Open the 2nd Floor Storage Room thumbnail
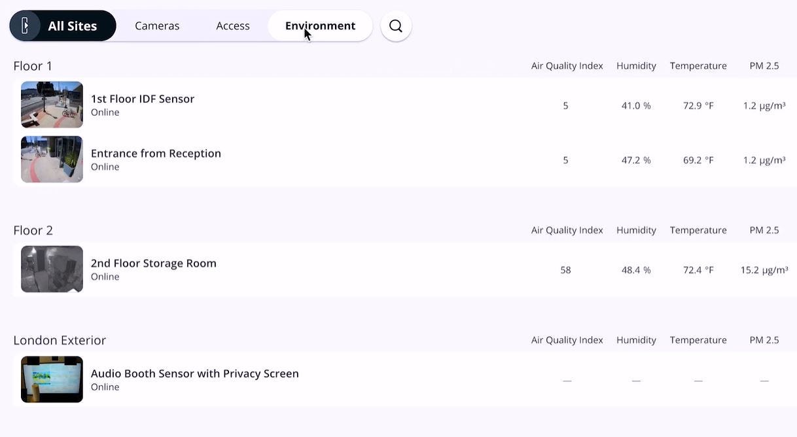The image size is (797, 437). pyautogui.click(x=52, y=268)
